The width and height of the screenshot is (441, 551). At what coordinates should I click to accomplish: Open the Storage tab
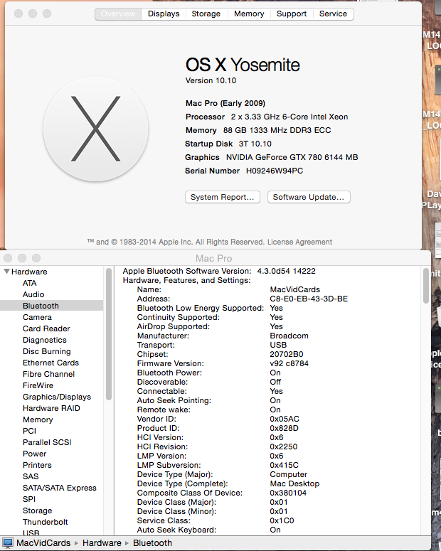[206, 14]
